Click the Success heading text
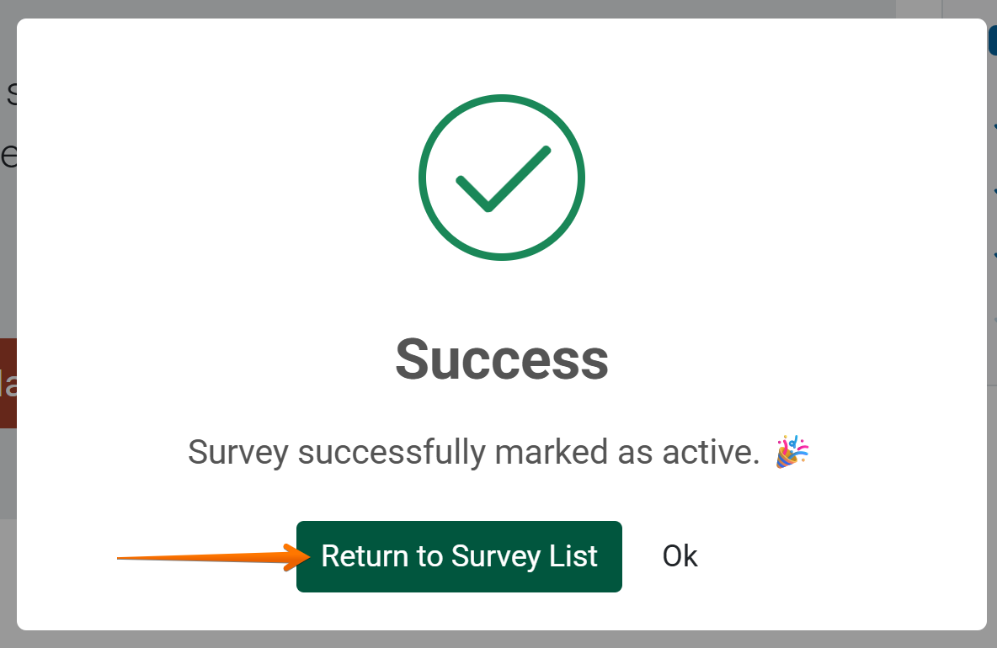 (502, 359)
